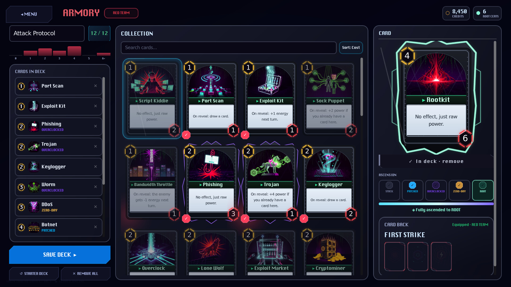The image size is (511, 287).
Task: Choose the first card back design
Action: tap(394, 256)
